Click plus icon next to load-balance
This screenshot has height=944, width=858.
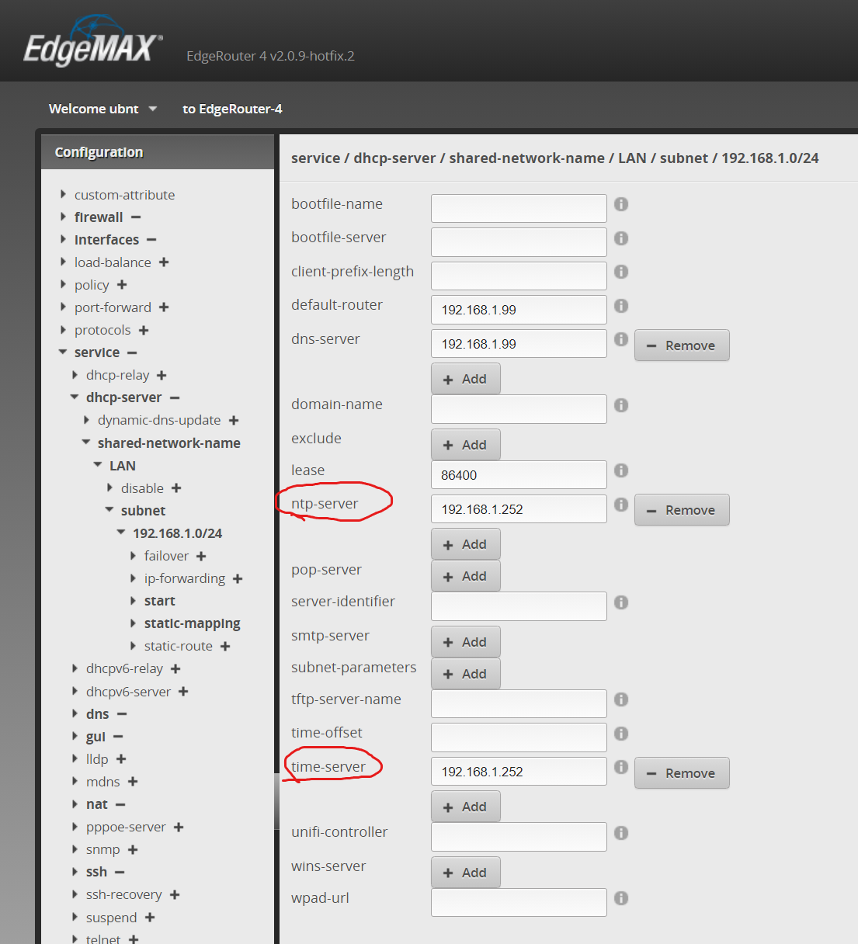coord(164,262)
